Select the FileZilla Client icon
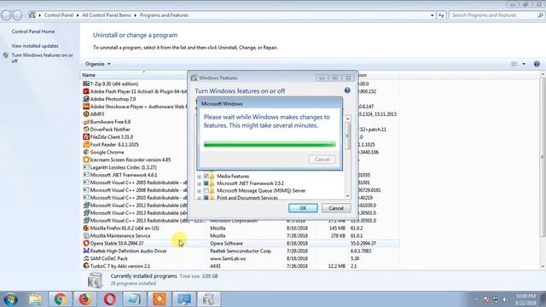The width and height of the screenshot is (546, 307). pos(86,136)
